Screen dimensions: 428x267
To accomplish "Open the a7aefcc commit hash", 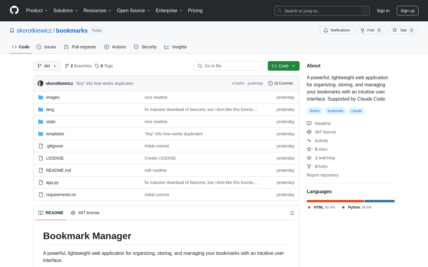I will [238, 83].
